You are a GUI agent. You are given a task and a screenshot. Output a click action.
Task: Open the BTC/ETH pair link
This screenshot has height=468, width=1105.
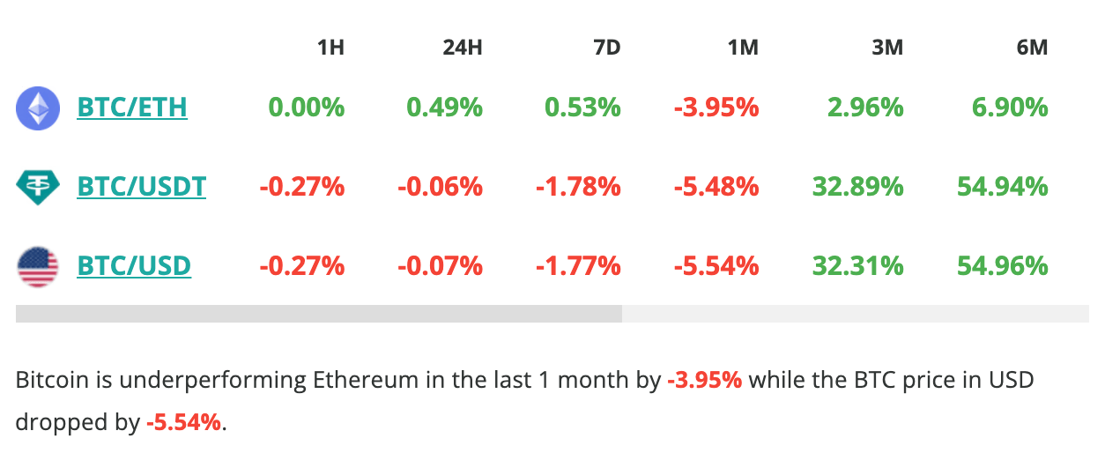pos(132,108)
